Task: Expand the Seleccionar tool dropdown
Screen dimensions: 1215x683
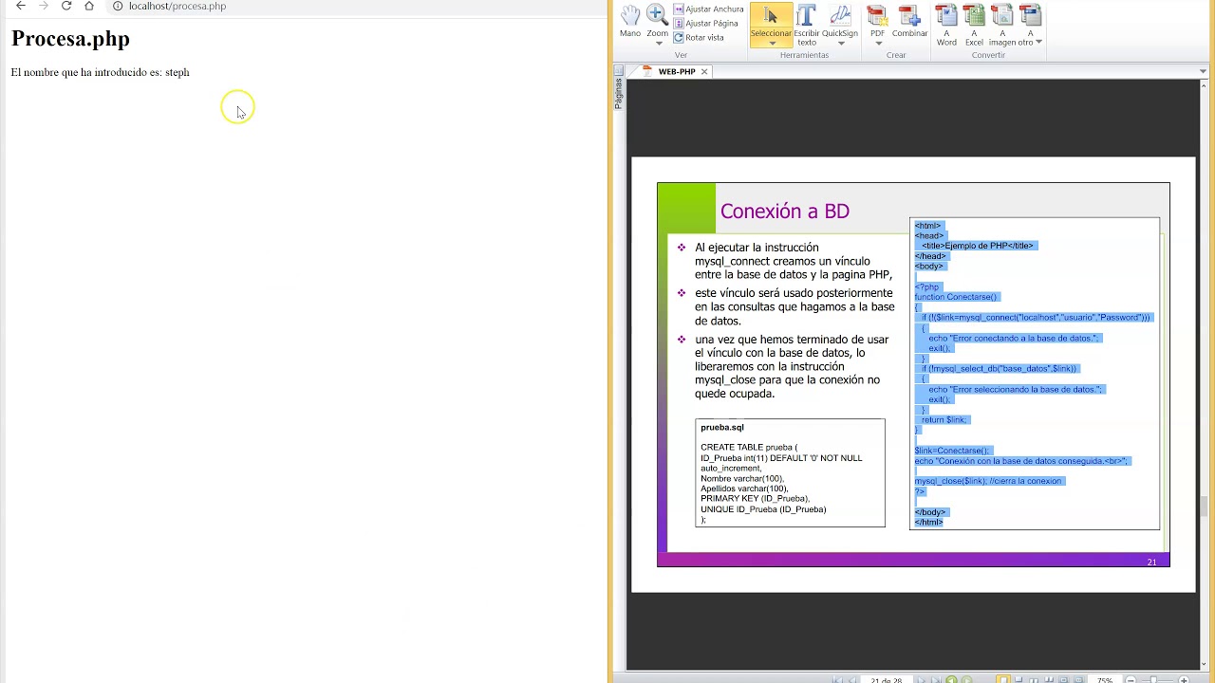Action: click(771, 44)
